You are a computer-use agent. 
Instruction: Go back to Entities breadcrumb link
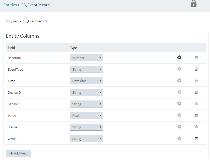pos(10,5)
